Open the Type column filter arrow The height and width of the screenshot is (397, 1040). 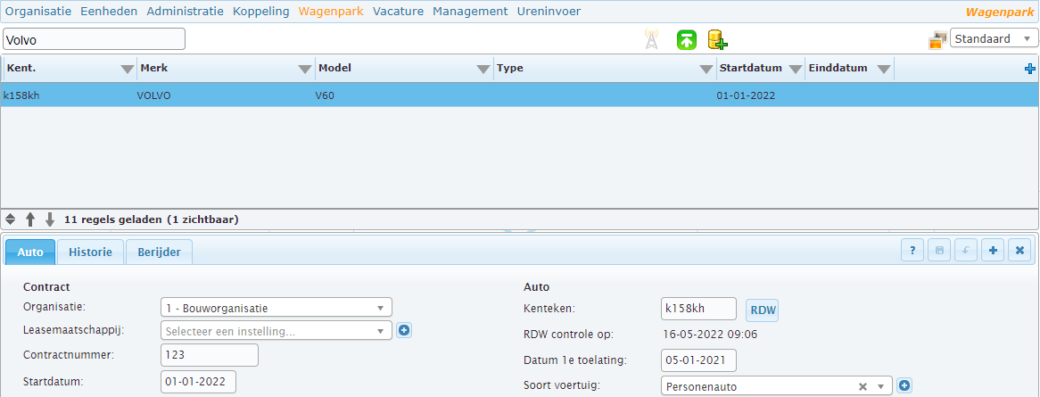(x=706, y=69)
